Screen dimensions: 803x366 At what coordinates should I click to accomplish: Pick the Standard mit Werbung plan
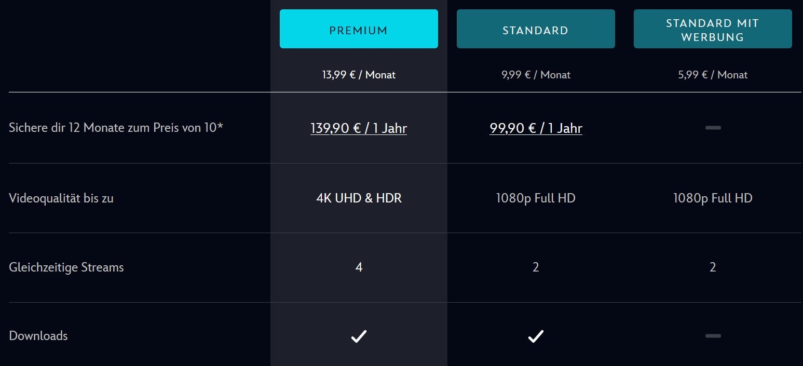point(713,29)
